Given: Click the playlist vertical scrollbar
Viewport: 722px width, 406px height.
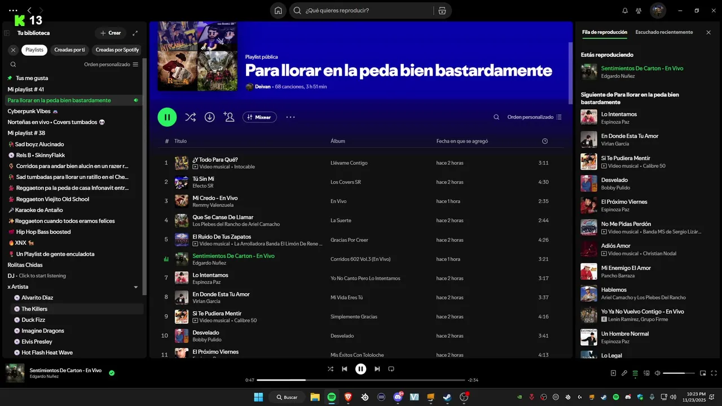Looking at the screenshot, I should click(570, 73).
